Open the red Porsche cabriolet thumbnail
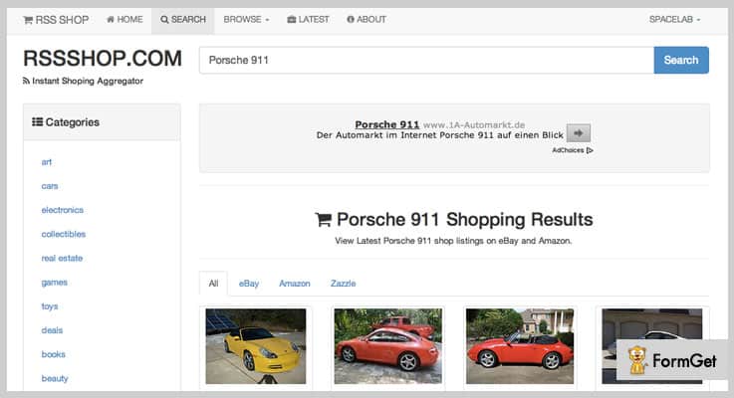Viewport: 734px width, 398px height. pyautogui.click(x=520, y=346)
